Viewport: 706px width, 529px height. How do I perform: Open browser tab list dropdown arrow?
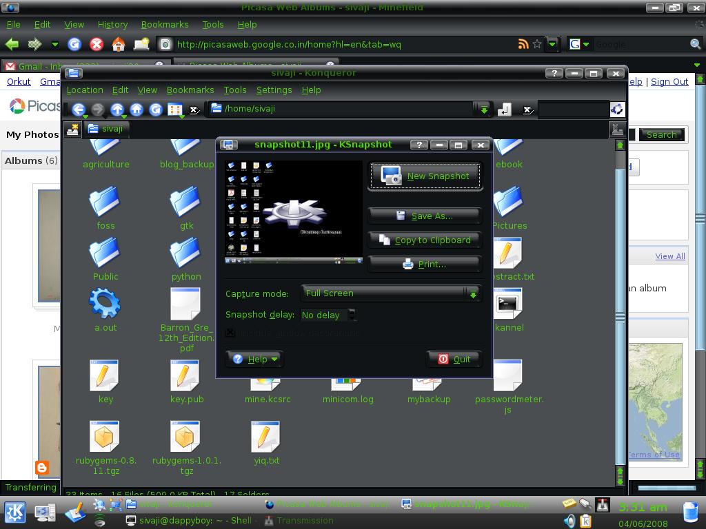697,65
